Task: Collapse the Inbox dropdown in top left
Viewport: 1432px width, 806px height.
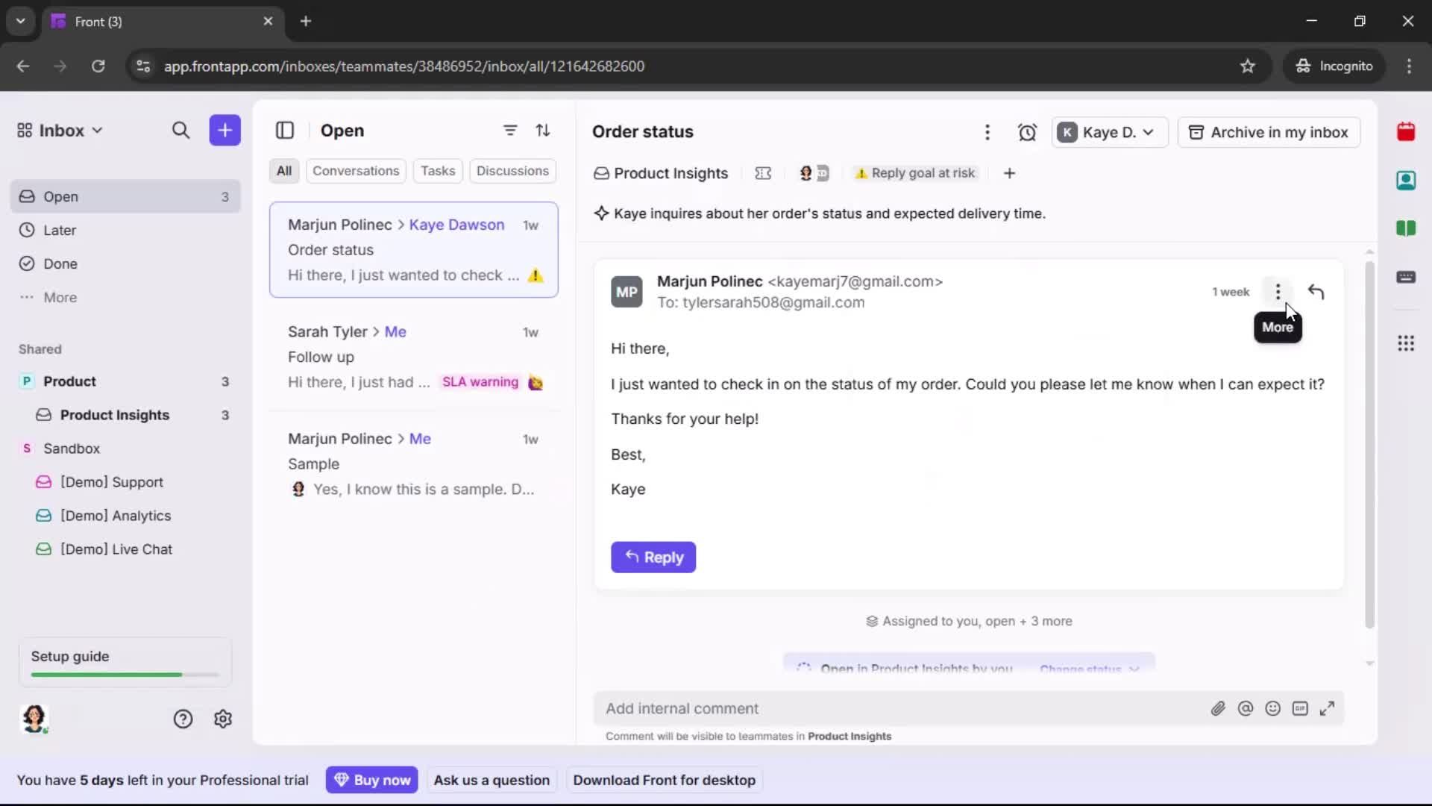Action: pyautogui.click(x=97, y=130)
